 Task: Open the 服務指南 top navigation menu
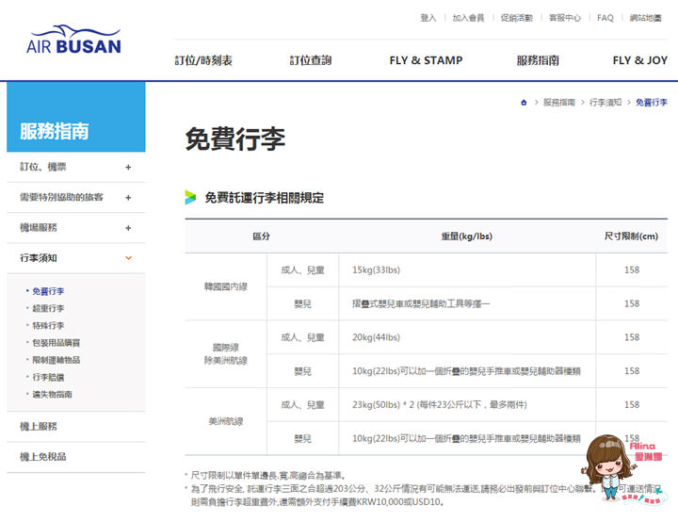tap(538, 60)
